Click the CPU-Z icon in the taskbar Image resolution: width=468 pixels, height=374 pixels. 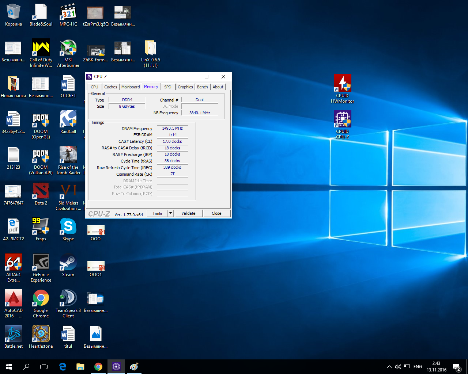tap(116, 367)
